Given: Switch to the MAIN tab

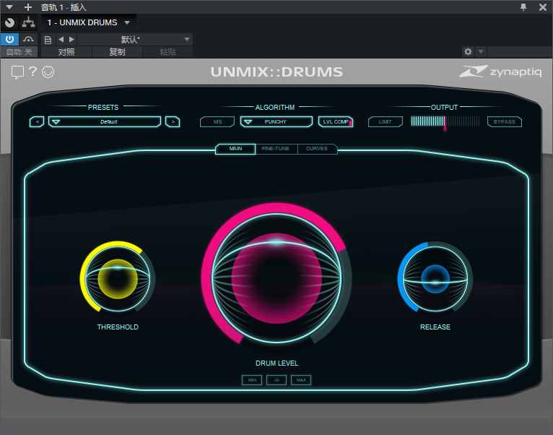Looking at the screenshot, I should (x=235, y=149).
